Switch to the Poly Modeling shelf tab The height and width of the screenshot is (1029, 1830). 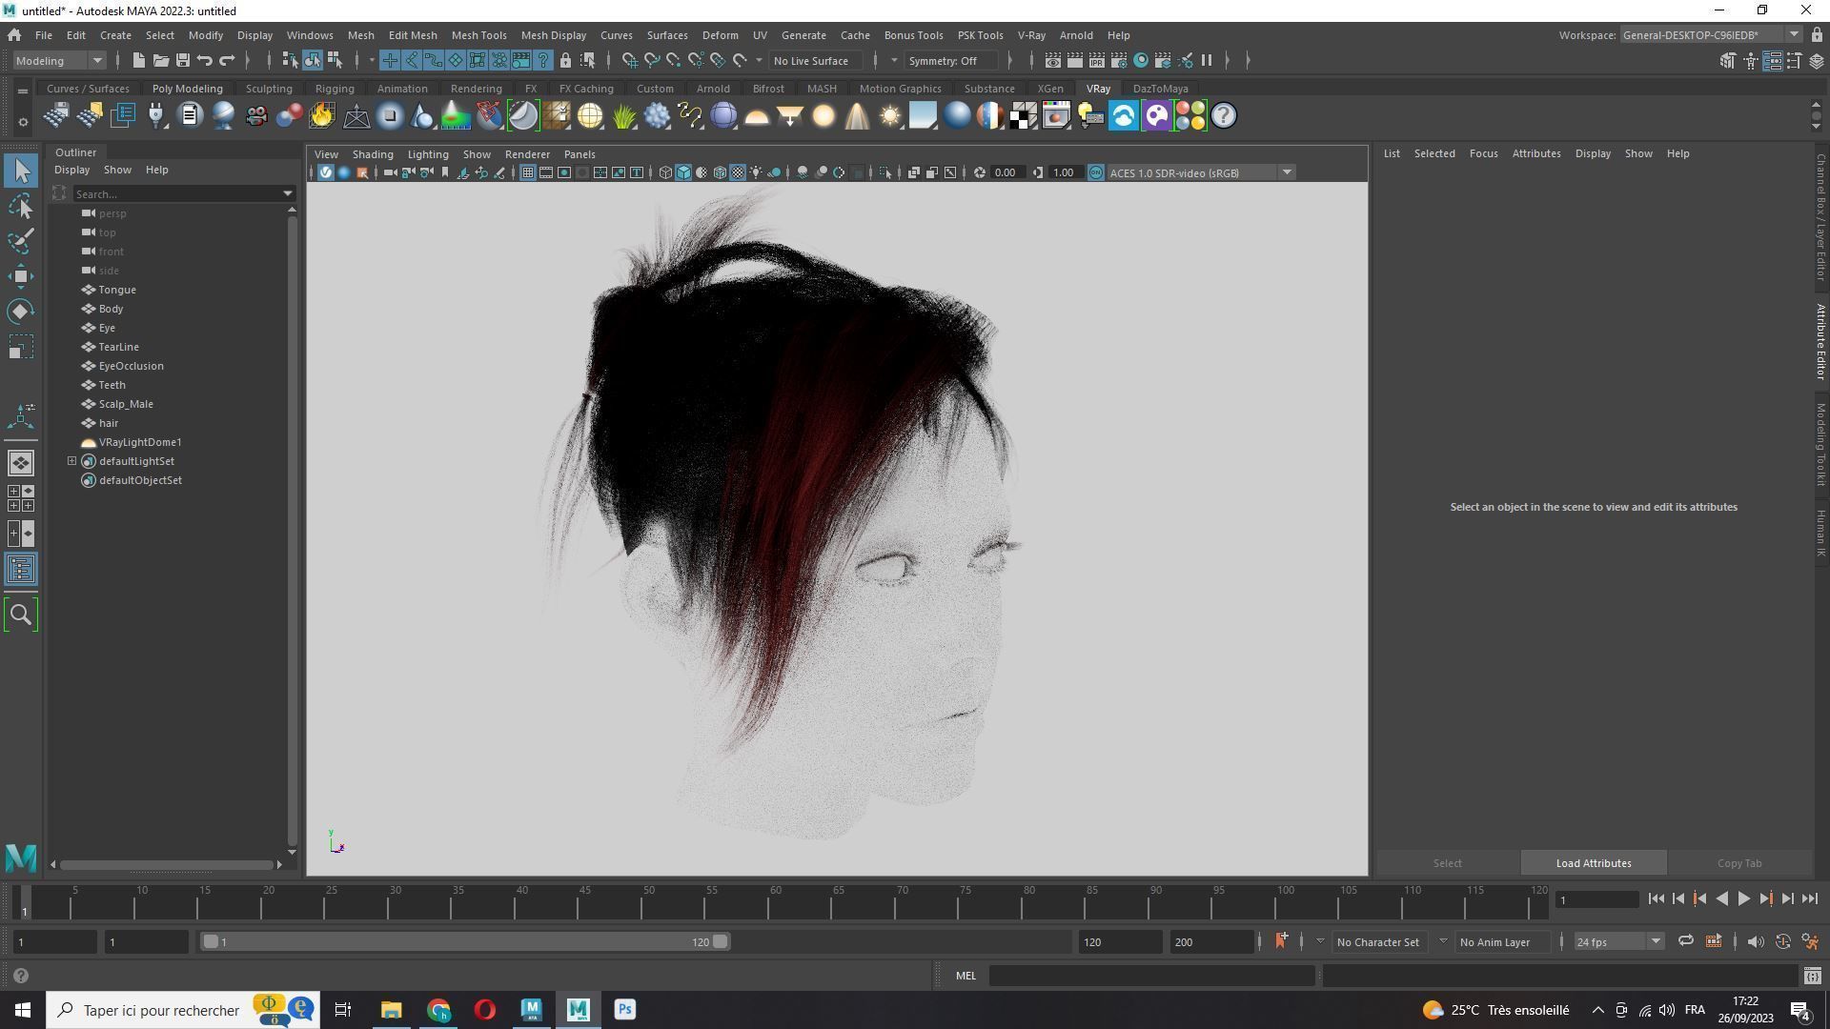tap(187, 89)
